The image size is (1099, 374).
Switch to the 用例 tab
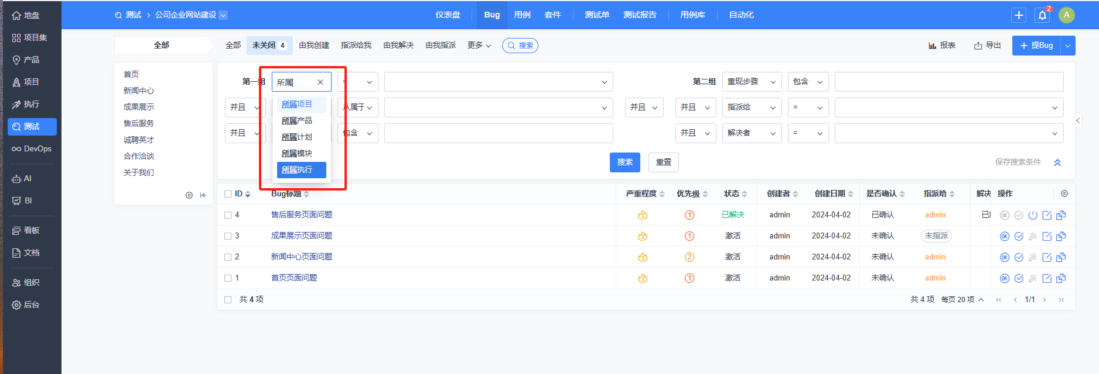tap(522, 15)
